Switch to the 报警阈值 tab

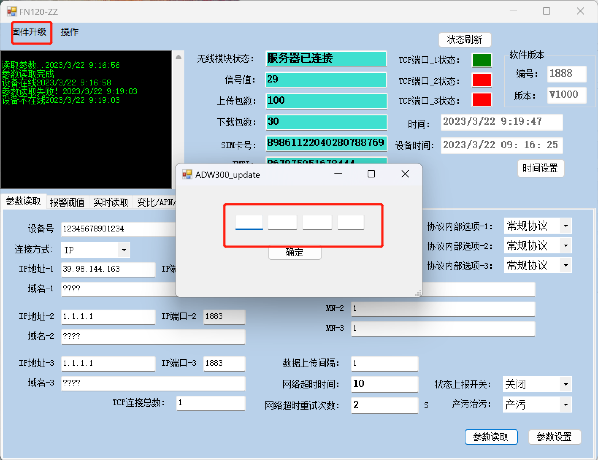[x=67, y=202]
